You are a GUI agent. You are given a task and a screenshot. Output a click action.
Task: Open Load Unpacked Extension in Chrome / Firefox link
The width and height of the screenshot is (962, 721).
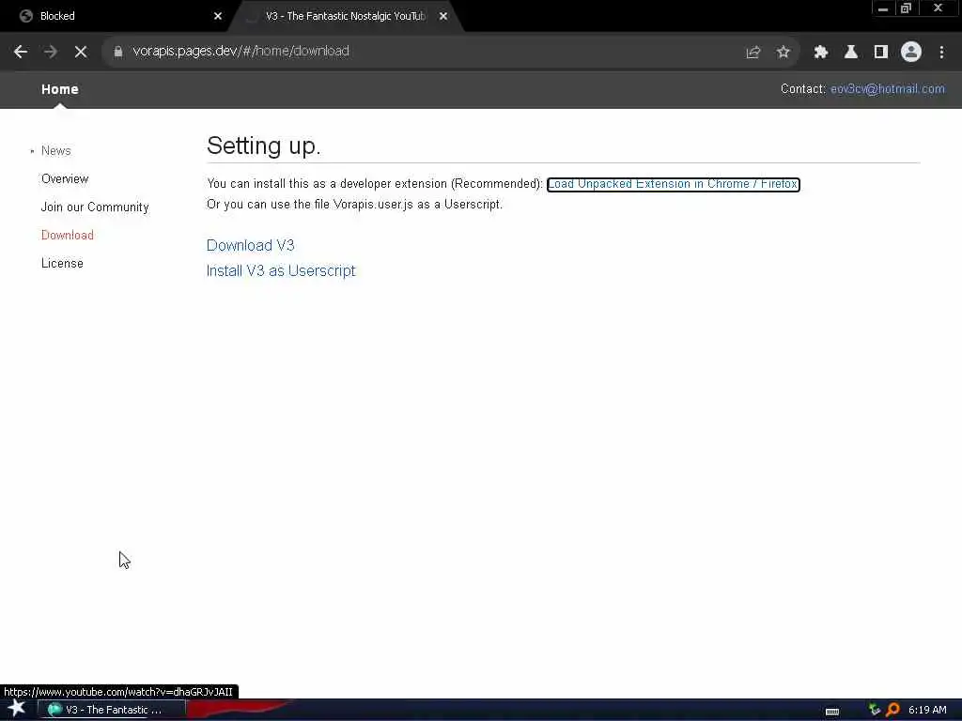point(673,184)
